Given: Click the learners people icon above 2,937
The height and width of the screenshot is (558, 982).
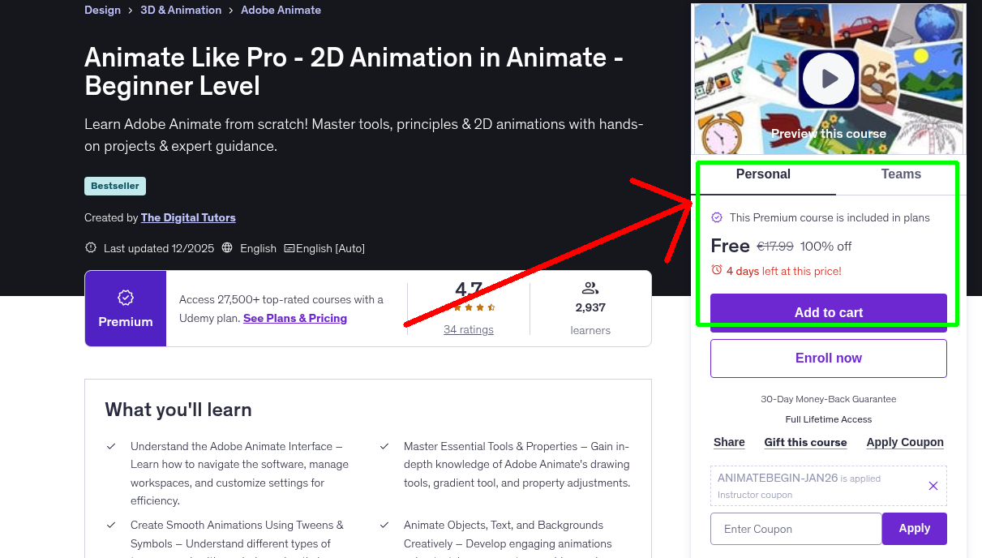Looking at the screenshot, I should pos(590,287).
